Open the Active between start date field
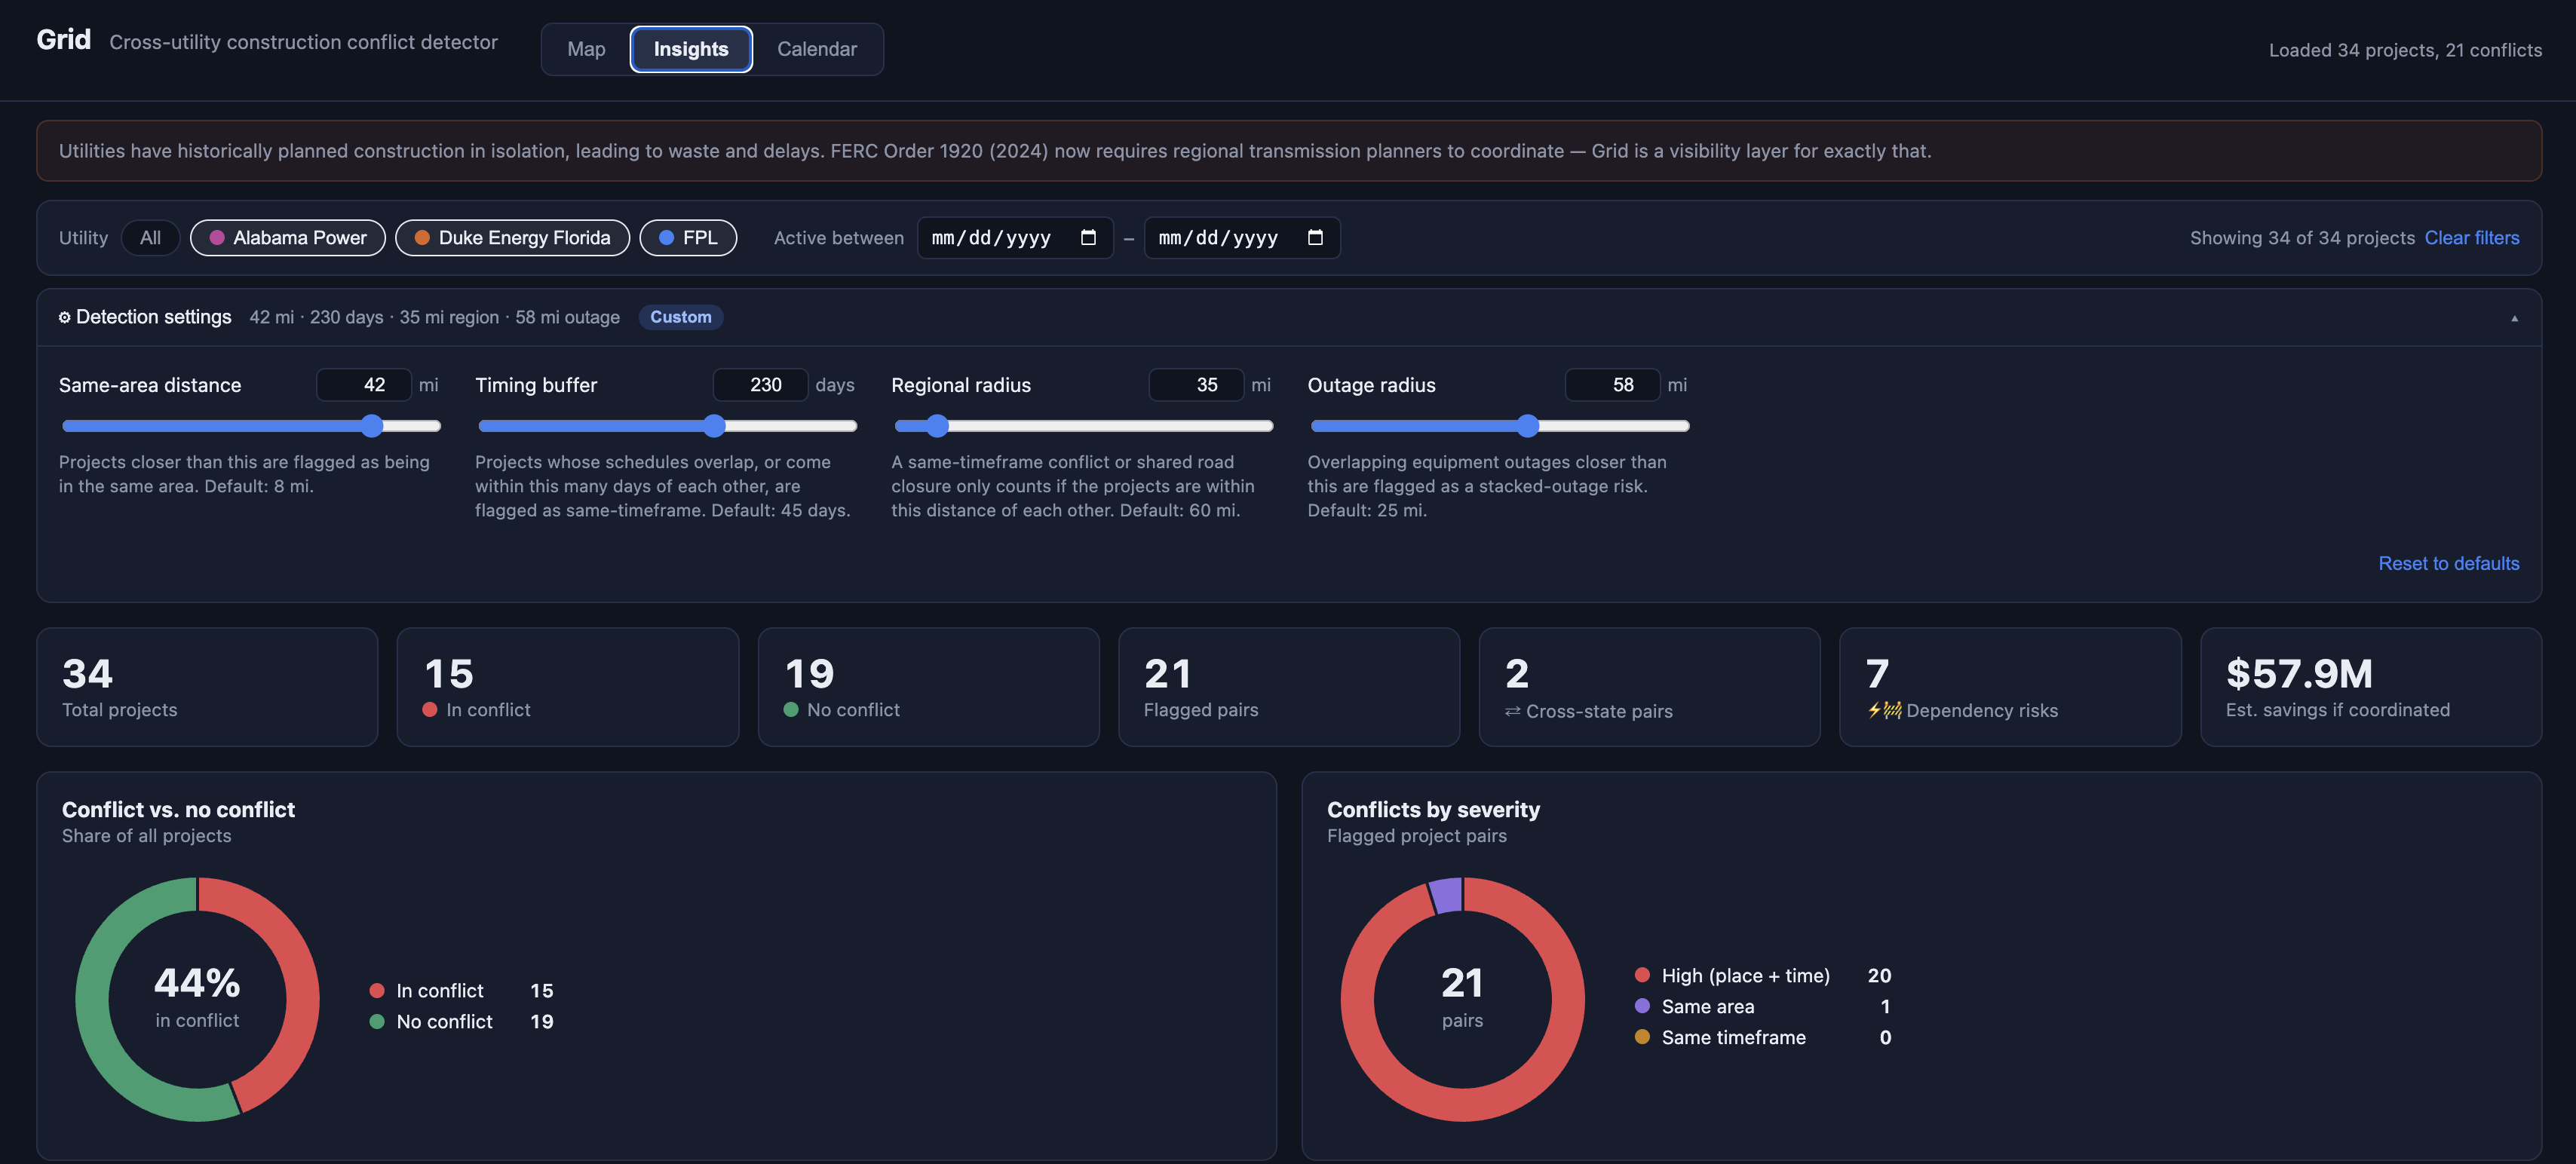The width and height of the screenshot is (2576, 1164). 1015,238
